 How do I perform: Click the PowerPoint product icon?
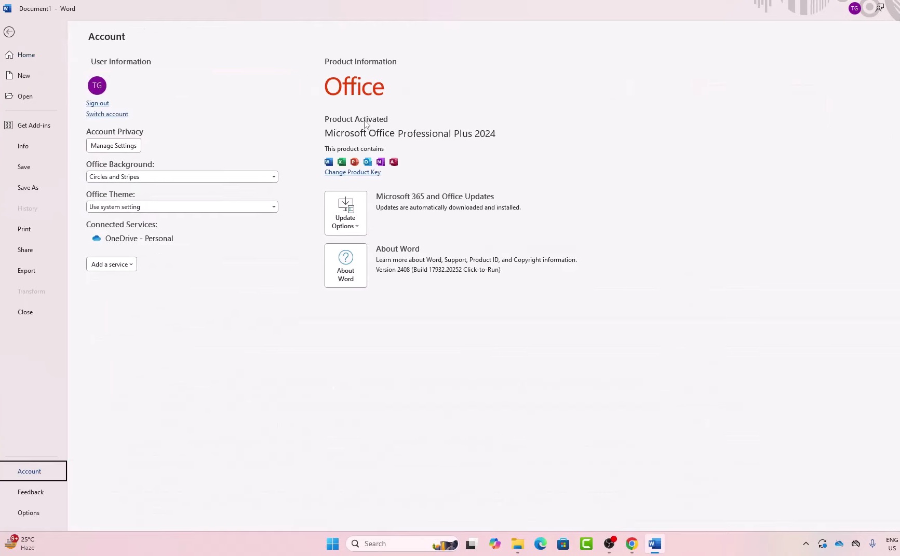pyautogui.click(x=355, y=162)
